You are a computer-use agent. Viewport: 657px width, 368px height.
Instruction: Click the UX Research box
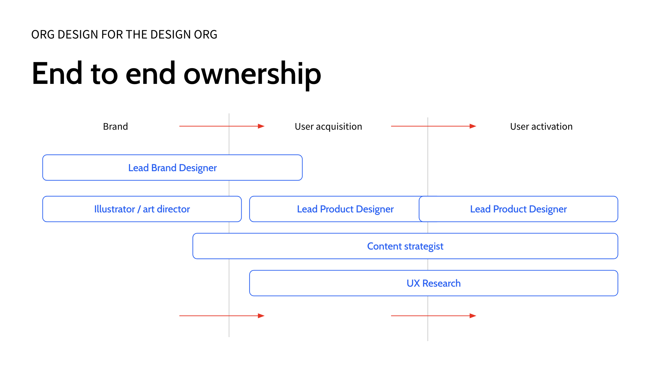[x=434, y=283]
